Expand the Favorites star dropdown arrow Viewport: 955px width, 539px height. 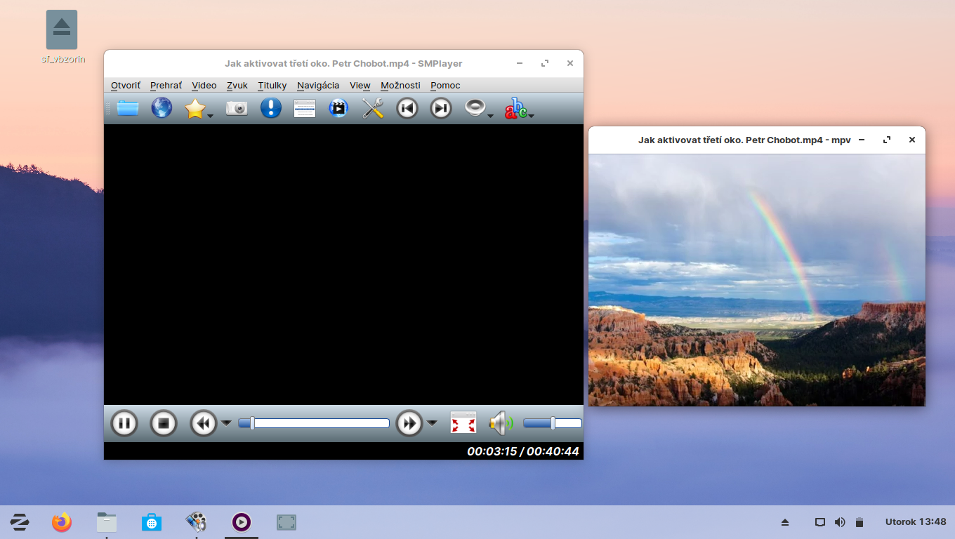pyautogui.click(x=210, y=116)
